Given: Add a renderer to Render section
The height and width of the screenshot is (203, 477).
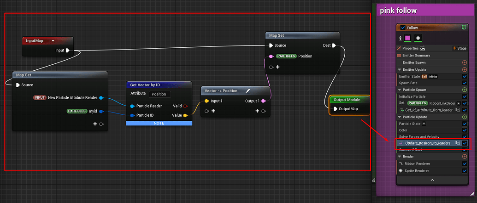Looking at the screenshot, I should point(465,157).
